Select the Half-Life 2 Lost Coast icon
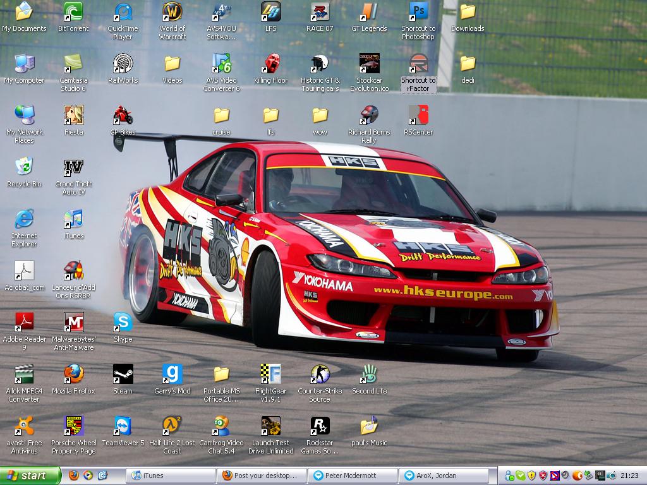This screenshot has height=485, width=647. pos(172,426)
